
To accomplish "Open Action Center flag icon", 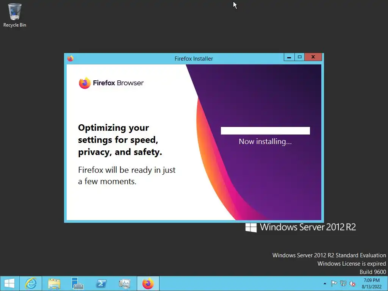I will click(x=334, y=283).
